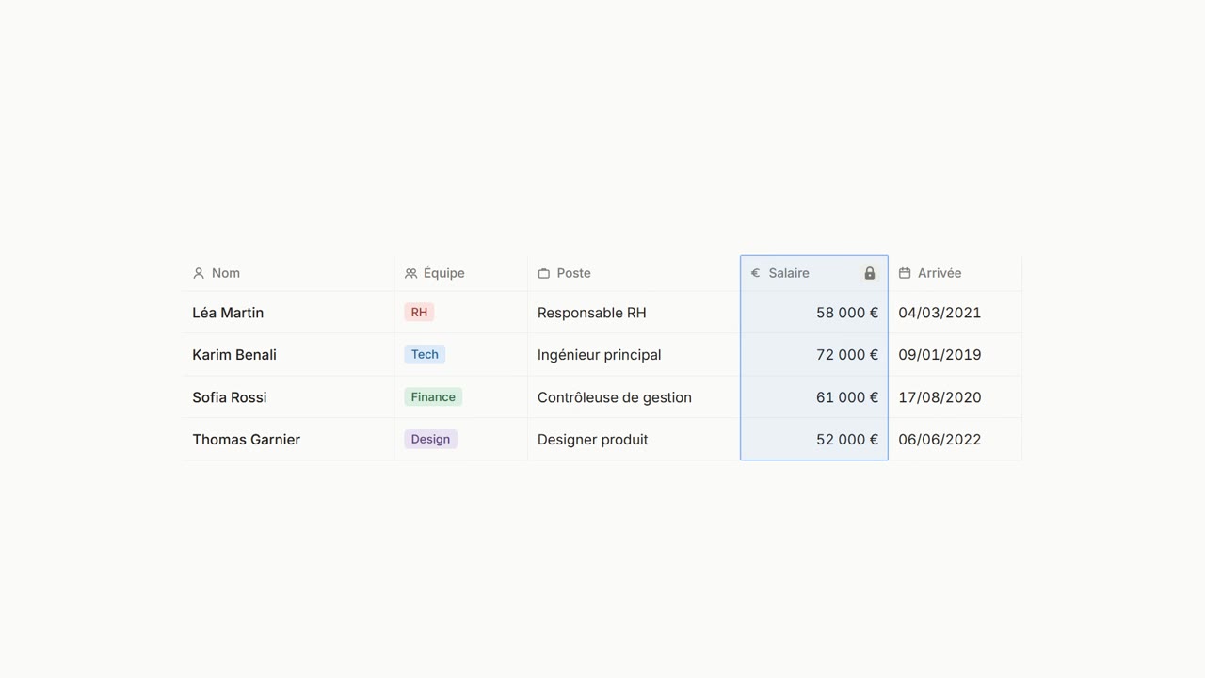Viewport: 1205px width, 678px height.
Task: Click the person icon beside Nom
Action: (x=199, y=273)
